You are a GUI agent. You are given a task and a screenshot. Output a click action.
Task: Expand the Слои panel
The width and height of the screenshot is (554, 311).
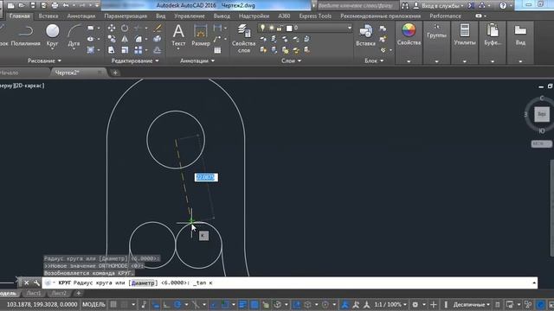291,60
